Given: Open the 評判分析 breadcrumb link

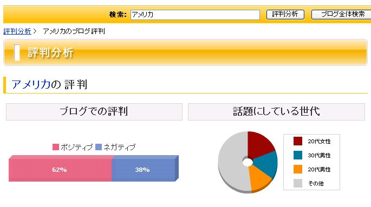Looking at the screenshot, I should point(17,31).
